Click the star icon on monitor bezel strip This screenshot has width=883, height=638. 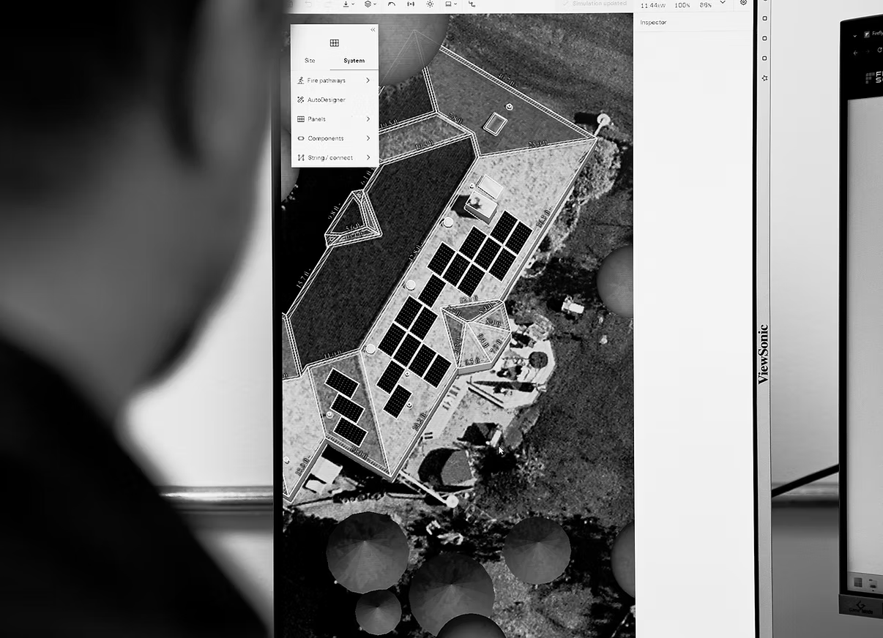764,78
